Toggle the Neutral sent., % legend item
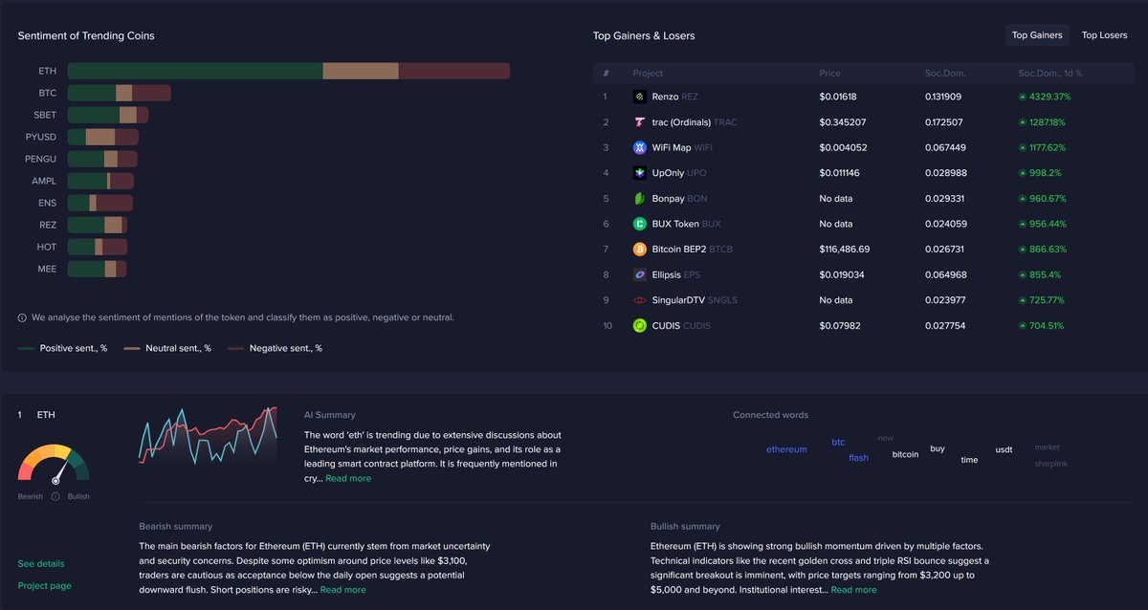The image size is (1148, 610). point(167,348)
